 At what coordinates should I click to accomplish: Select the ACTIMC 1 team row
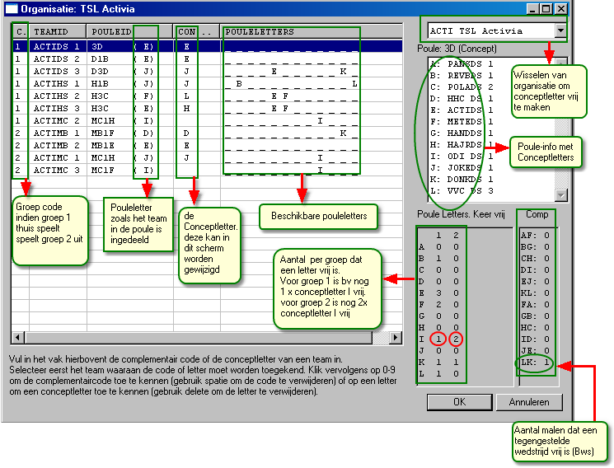point(207,158)
